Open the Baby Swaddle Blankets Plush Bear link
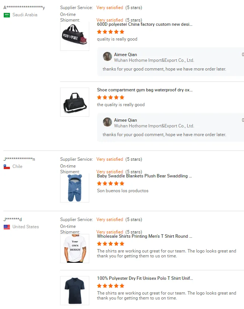 point(145,176)
